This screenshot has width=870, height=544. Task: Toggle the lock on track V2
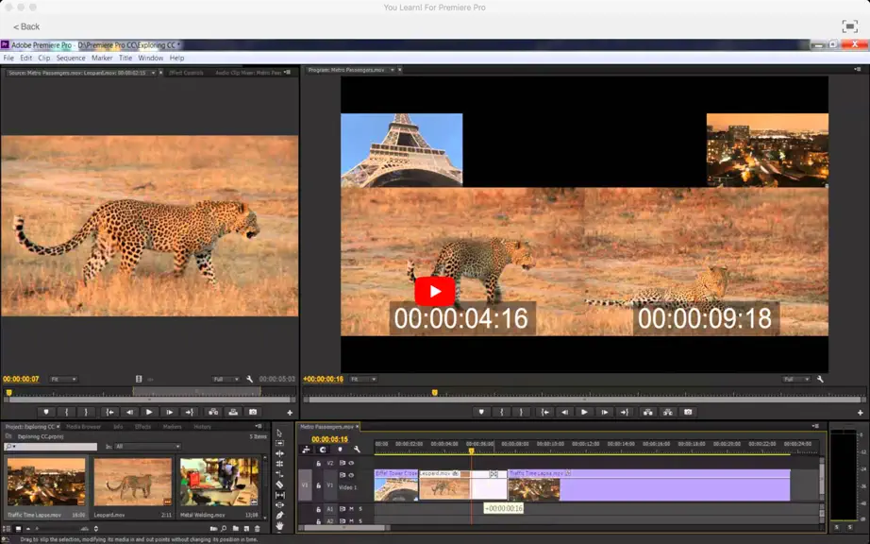[x=319, y=463]
